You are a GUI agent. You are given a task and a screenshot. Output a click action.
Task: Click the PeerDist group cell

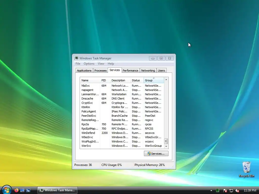coord(150,116)
